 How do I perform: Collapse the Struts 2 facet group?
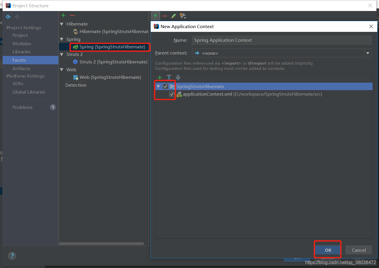pos(62,54)
